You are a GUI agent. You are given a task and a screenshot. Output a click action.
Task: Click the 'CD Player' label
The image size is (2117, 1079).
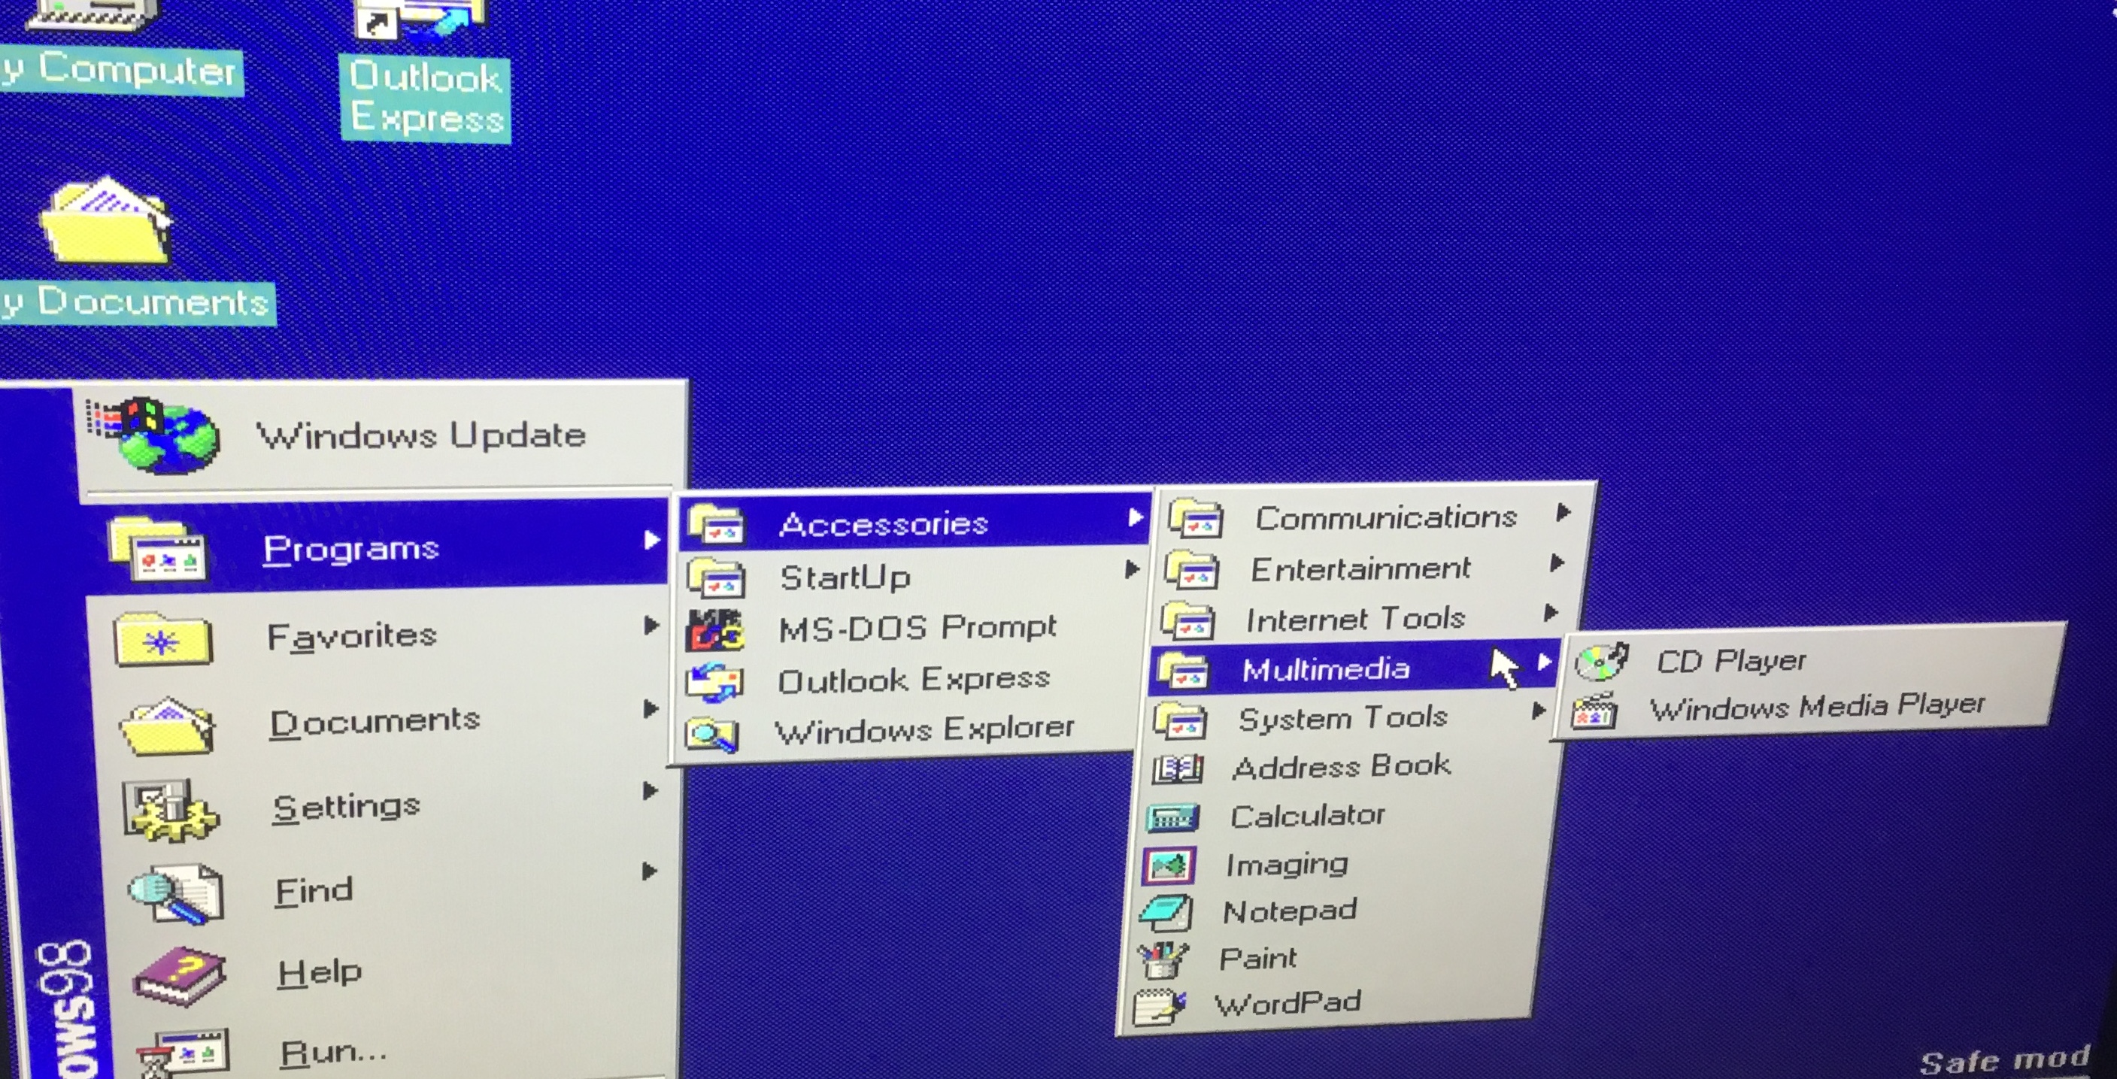coord(1730,661)
